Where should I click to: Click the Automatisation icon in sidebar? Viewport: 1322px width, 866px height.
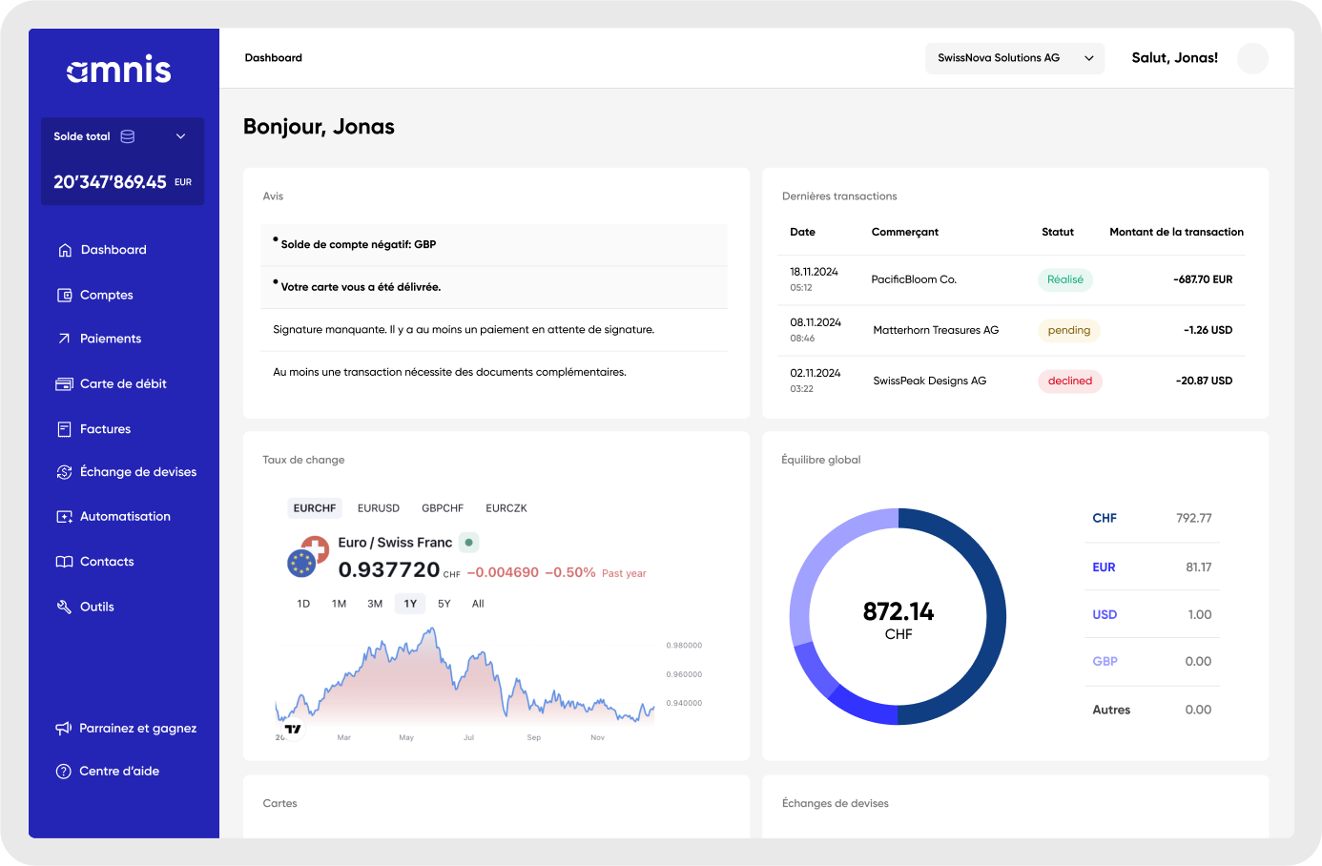(65, 517)
